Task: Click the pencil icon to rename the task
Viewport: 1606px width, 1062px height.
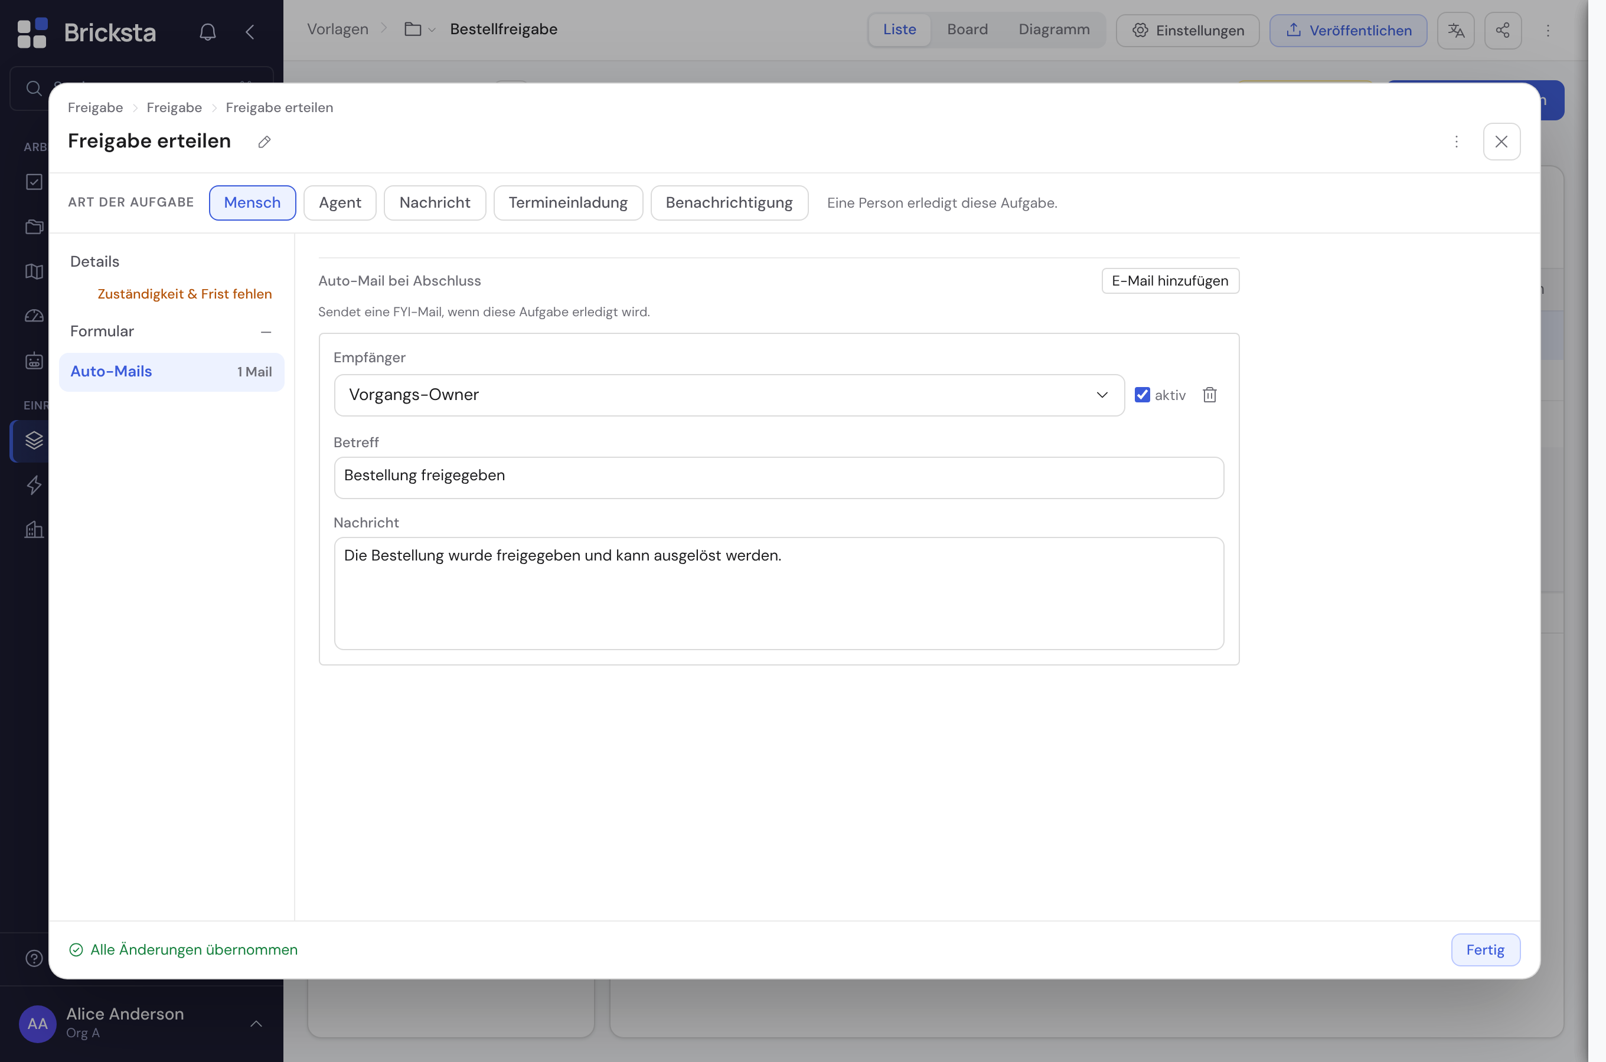Action: coord(265,142)
